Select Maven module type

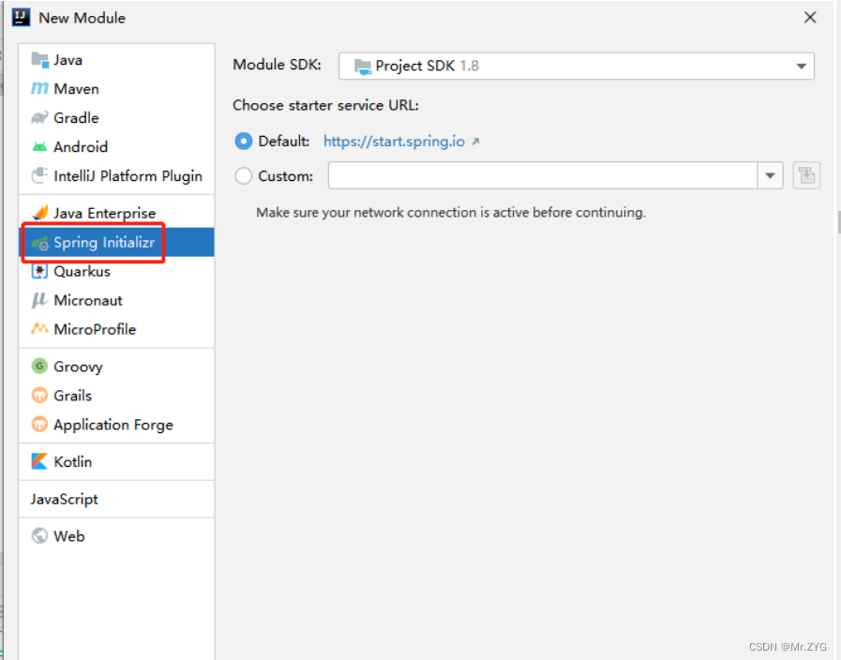pyautogui.click(x=116, y=88)
